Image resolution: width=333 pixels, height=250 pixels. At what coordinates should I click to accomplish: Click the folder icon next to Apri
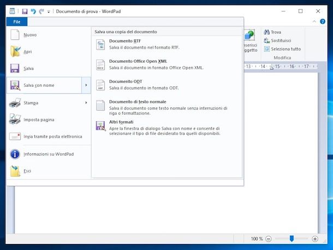coord(15,51)
